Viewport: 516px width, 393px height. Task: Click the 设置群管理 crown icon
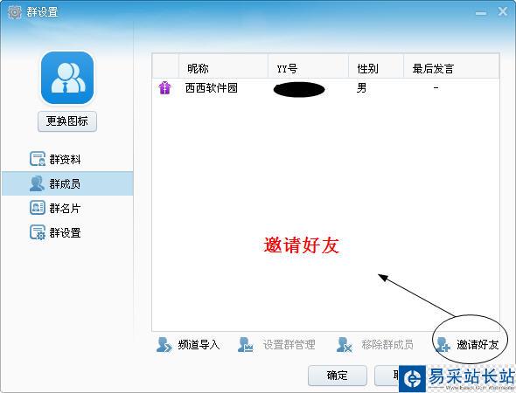click(246, 345)
